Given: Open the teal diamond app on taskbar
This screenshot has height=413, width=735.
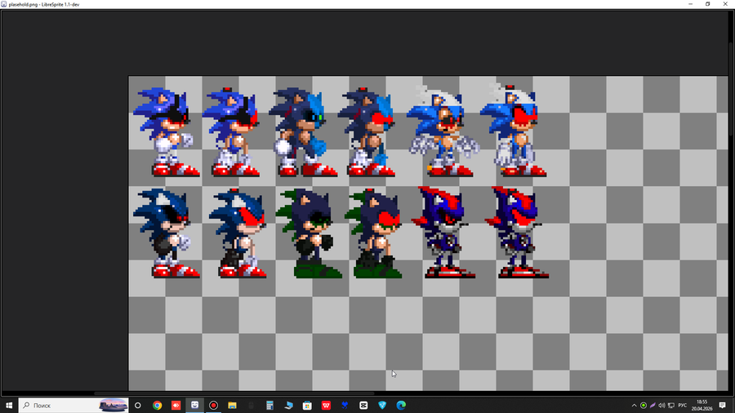Looking at the screenshot, I should (x=382, y=405).
